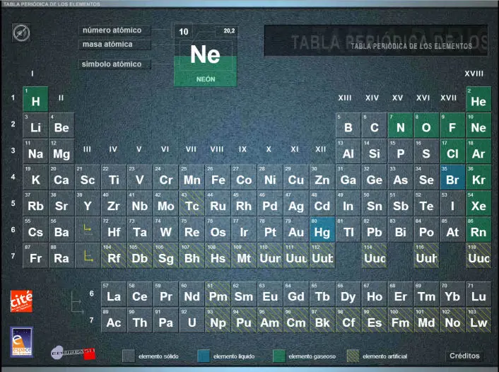
Task: Toggle the 'elemento artificial' hatched legend box
Action: point(351,356)
